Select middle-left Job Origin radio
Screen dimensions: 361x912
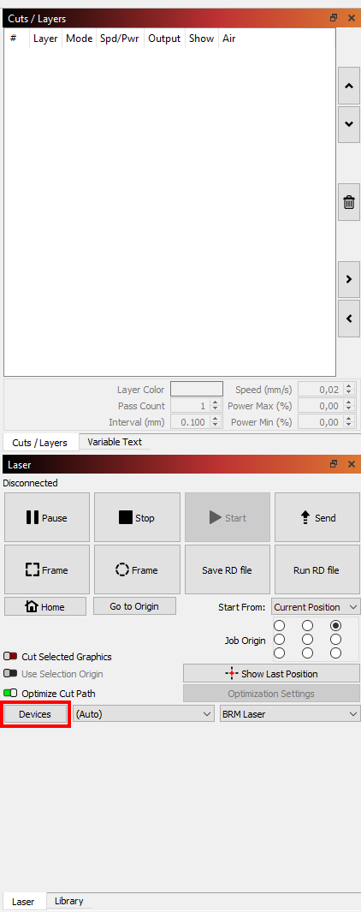279,639
